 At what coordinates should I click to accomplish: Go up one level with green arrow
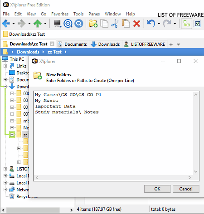tap(38, 24)
